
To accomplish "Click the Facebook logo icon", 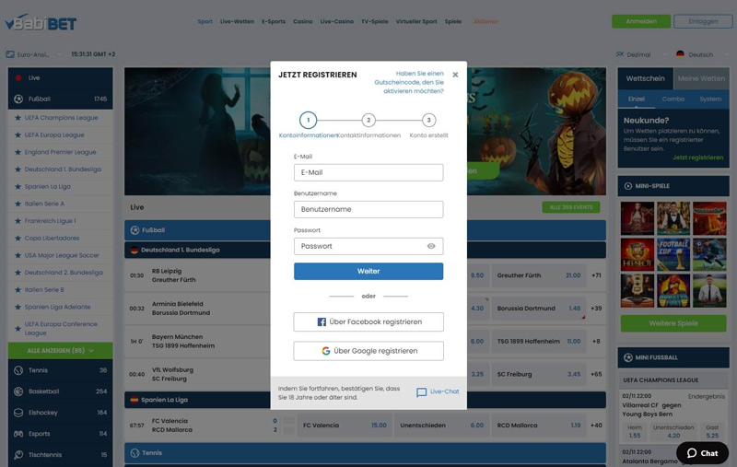I will (x=322, y=321).
